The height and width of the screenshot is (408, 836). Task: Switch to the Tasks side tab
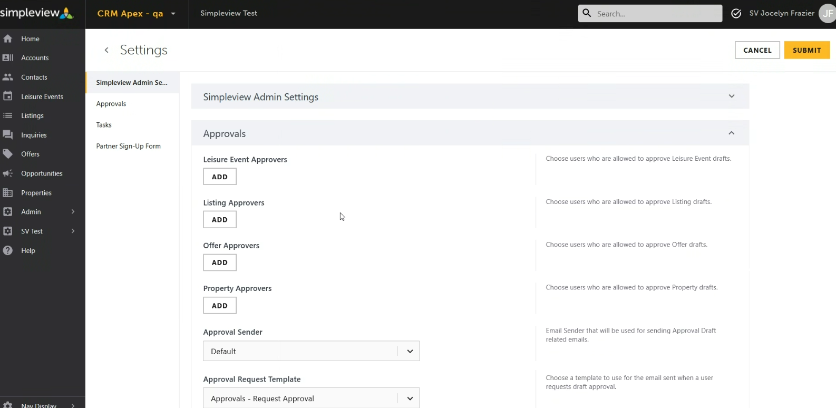[132, 125]
